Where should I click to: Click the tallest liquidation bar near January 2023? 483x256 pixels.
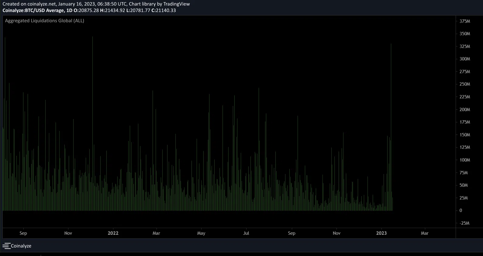[391, 127]
